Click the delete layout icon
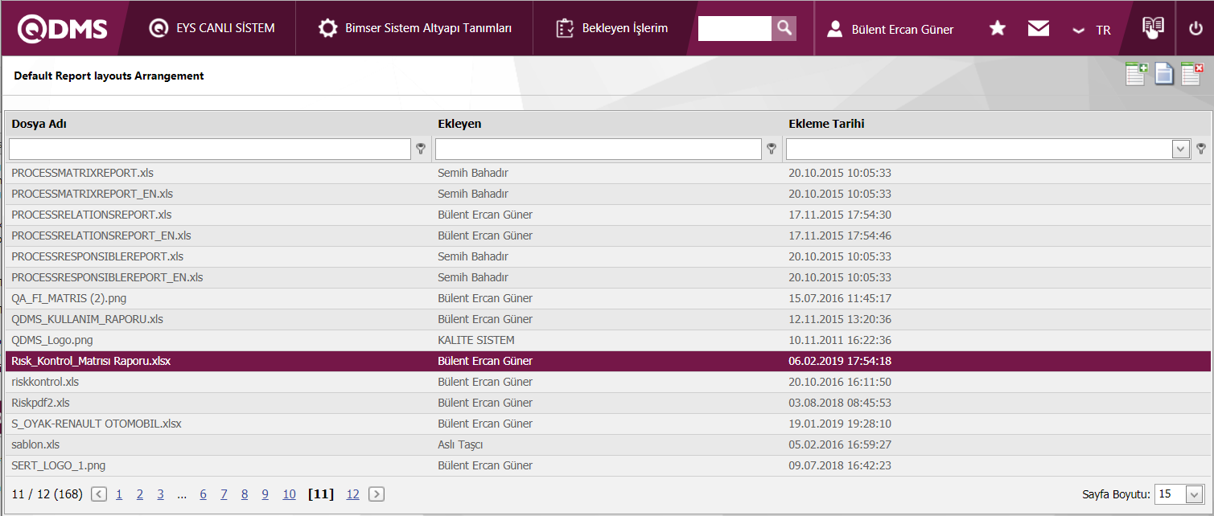 tap(1191, 74)
